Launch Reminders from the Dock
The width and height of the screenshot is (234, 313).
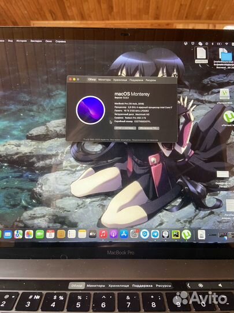coord(72,234)
